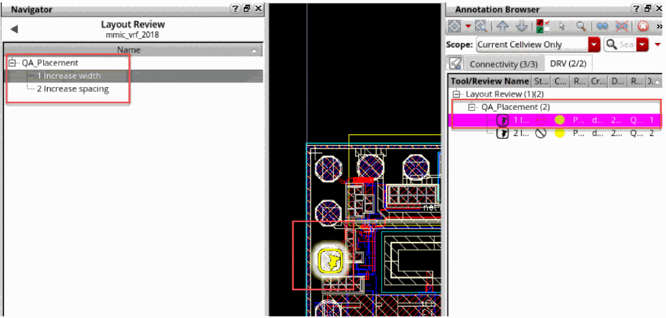Screen dimensions: 666x318
Task: Close the Navigator panel
Action: click(258, 8)
